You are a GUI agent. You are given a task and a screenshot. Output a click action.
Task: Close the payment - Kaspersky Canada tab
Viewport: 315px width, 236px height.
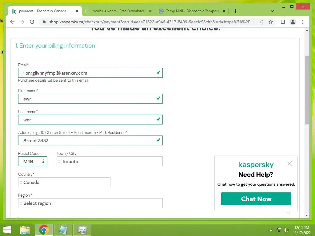[77, 11]
